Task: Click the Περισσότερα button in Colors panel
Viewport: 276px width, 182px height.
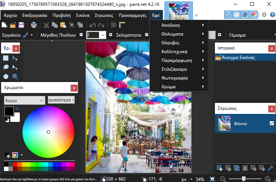Action: (x=61, y=100)
